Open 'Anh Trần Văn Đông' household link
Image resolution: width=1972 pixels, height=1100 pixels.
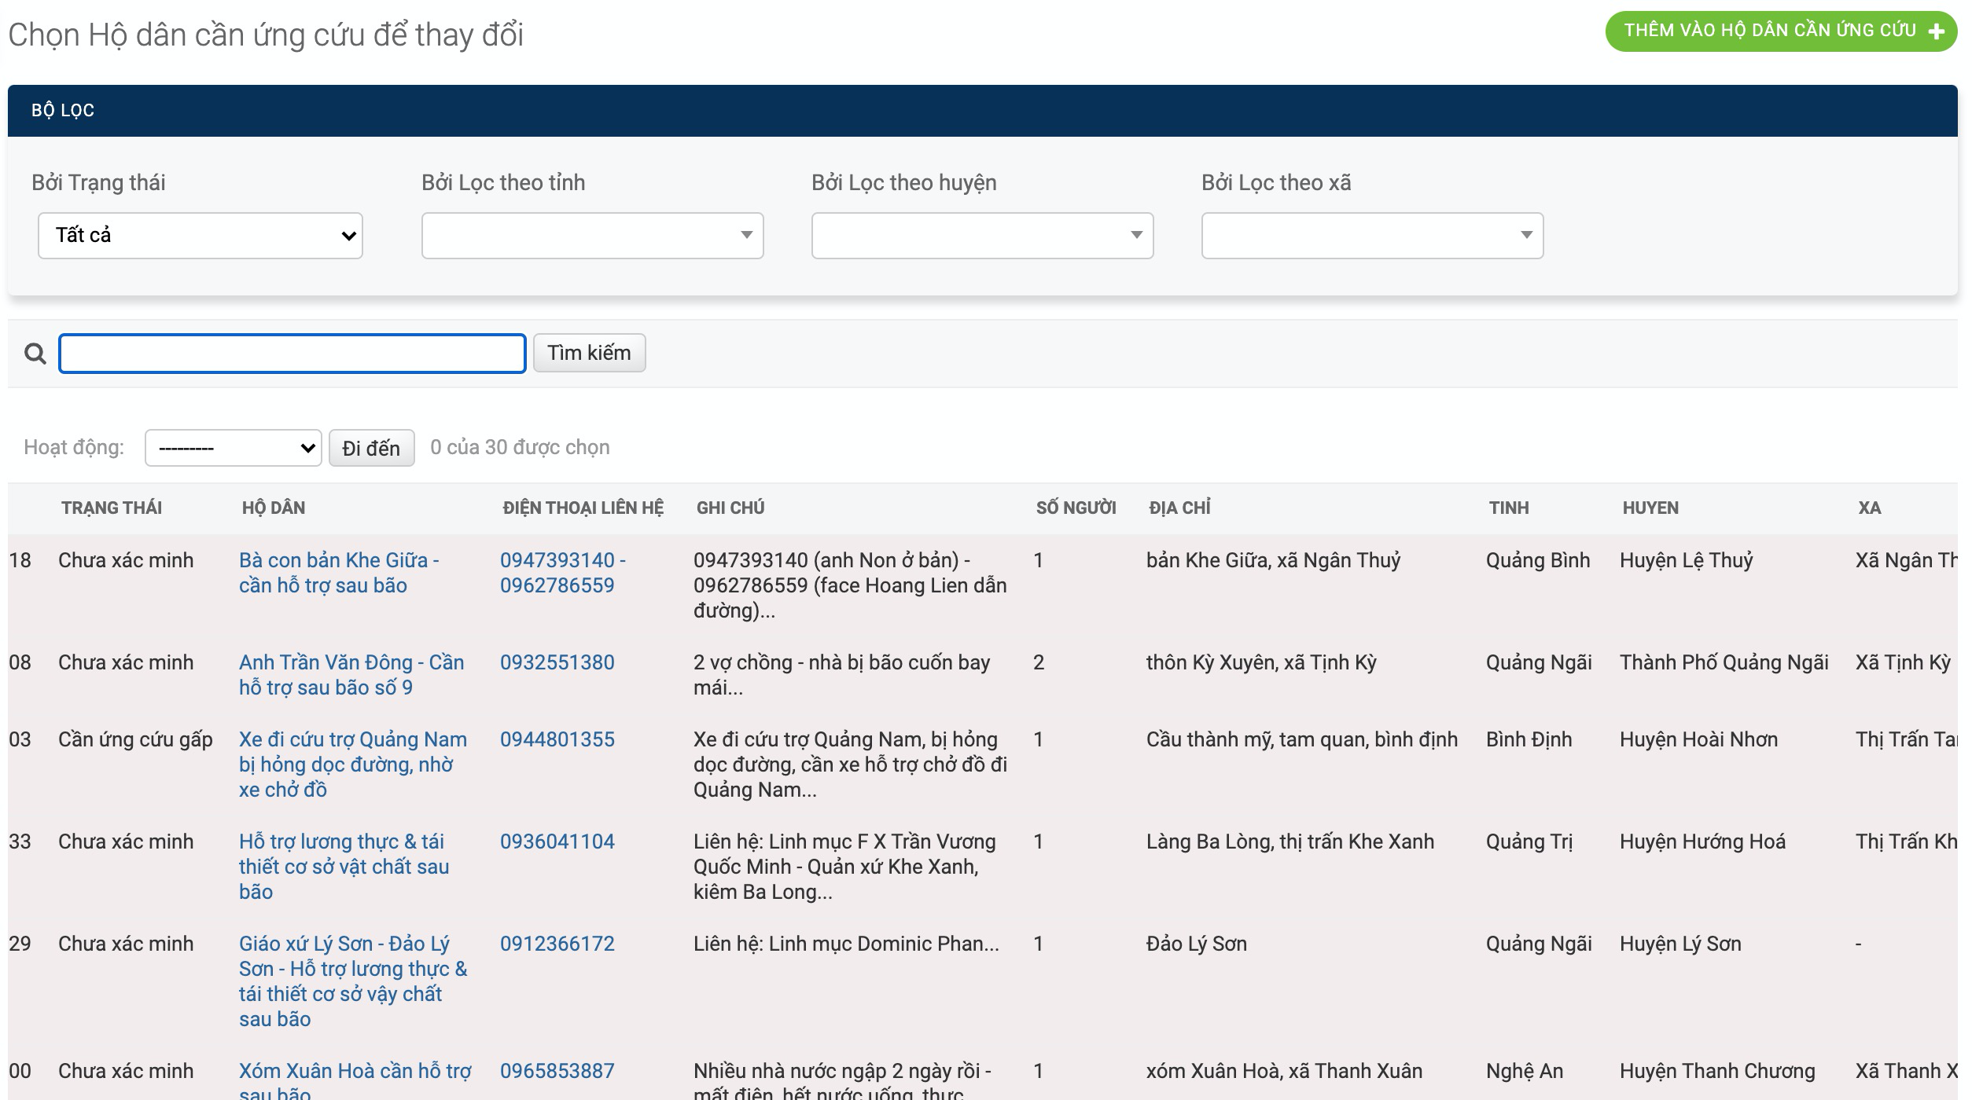[351, 675]
